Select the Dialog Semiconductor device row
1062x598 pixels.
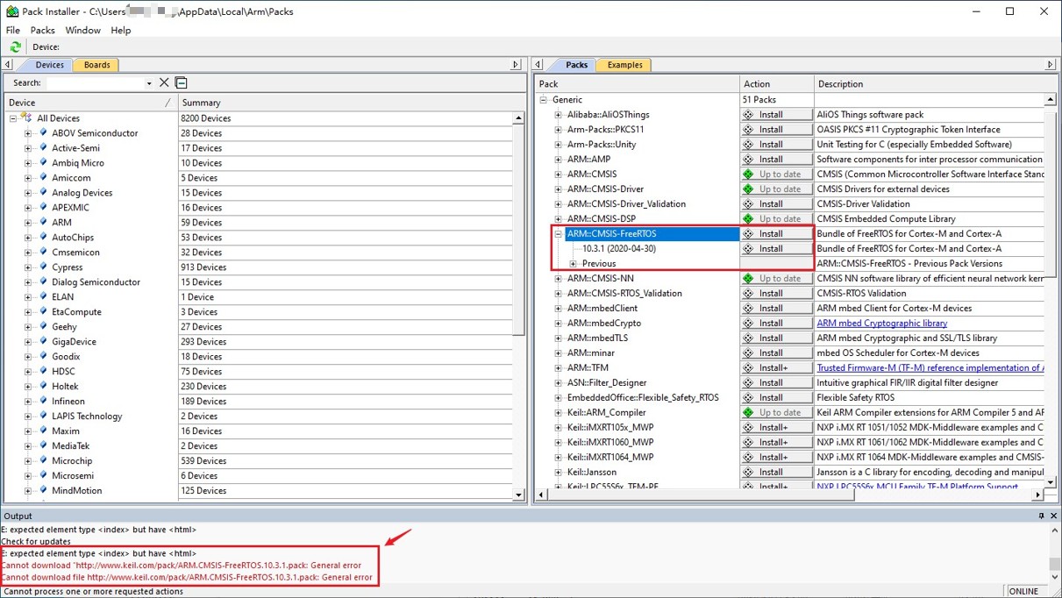[96, 282]
